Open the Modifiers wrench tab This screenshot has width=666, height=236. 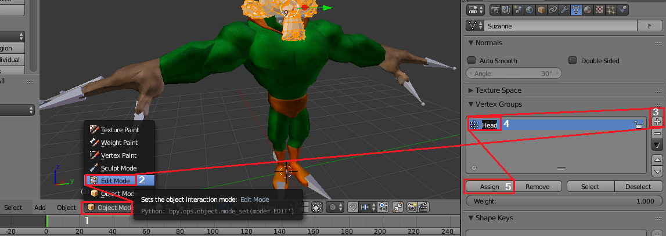tap(564, 9)
